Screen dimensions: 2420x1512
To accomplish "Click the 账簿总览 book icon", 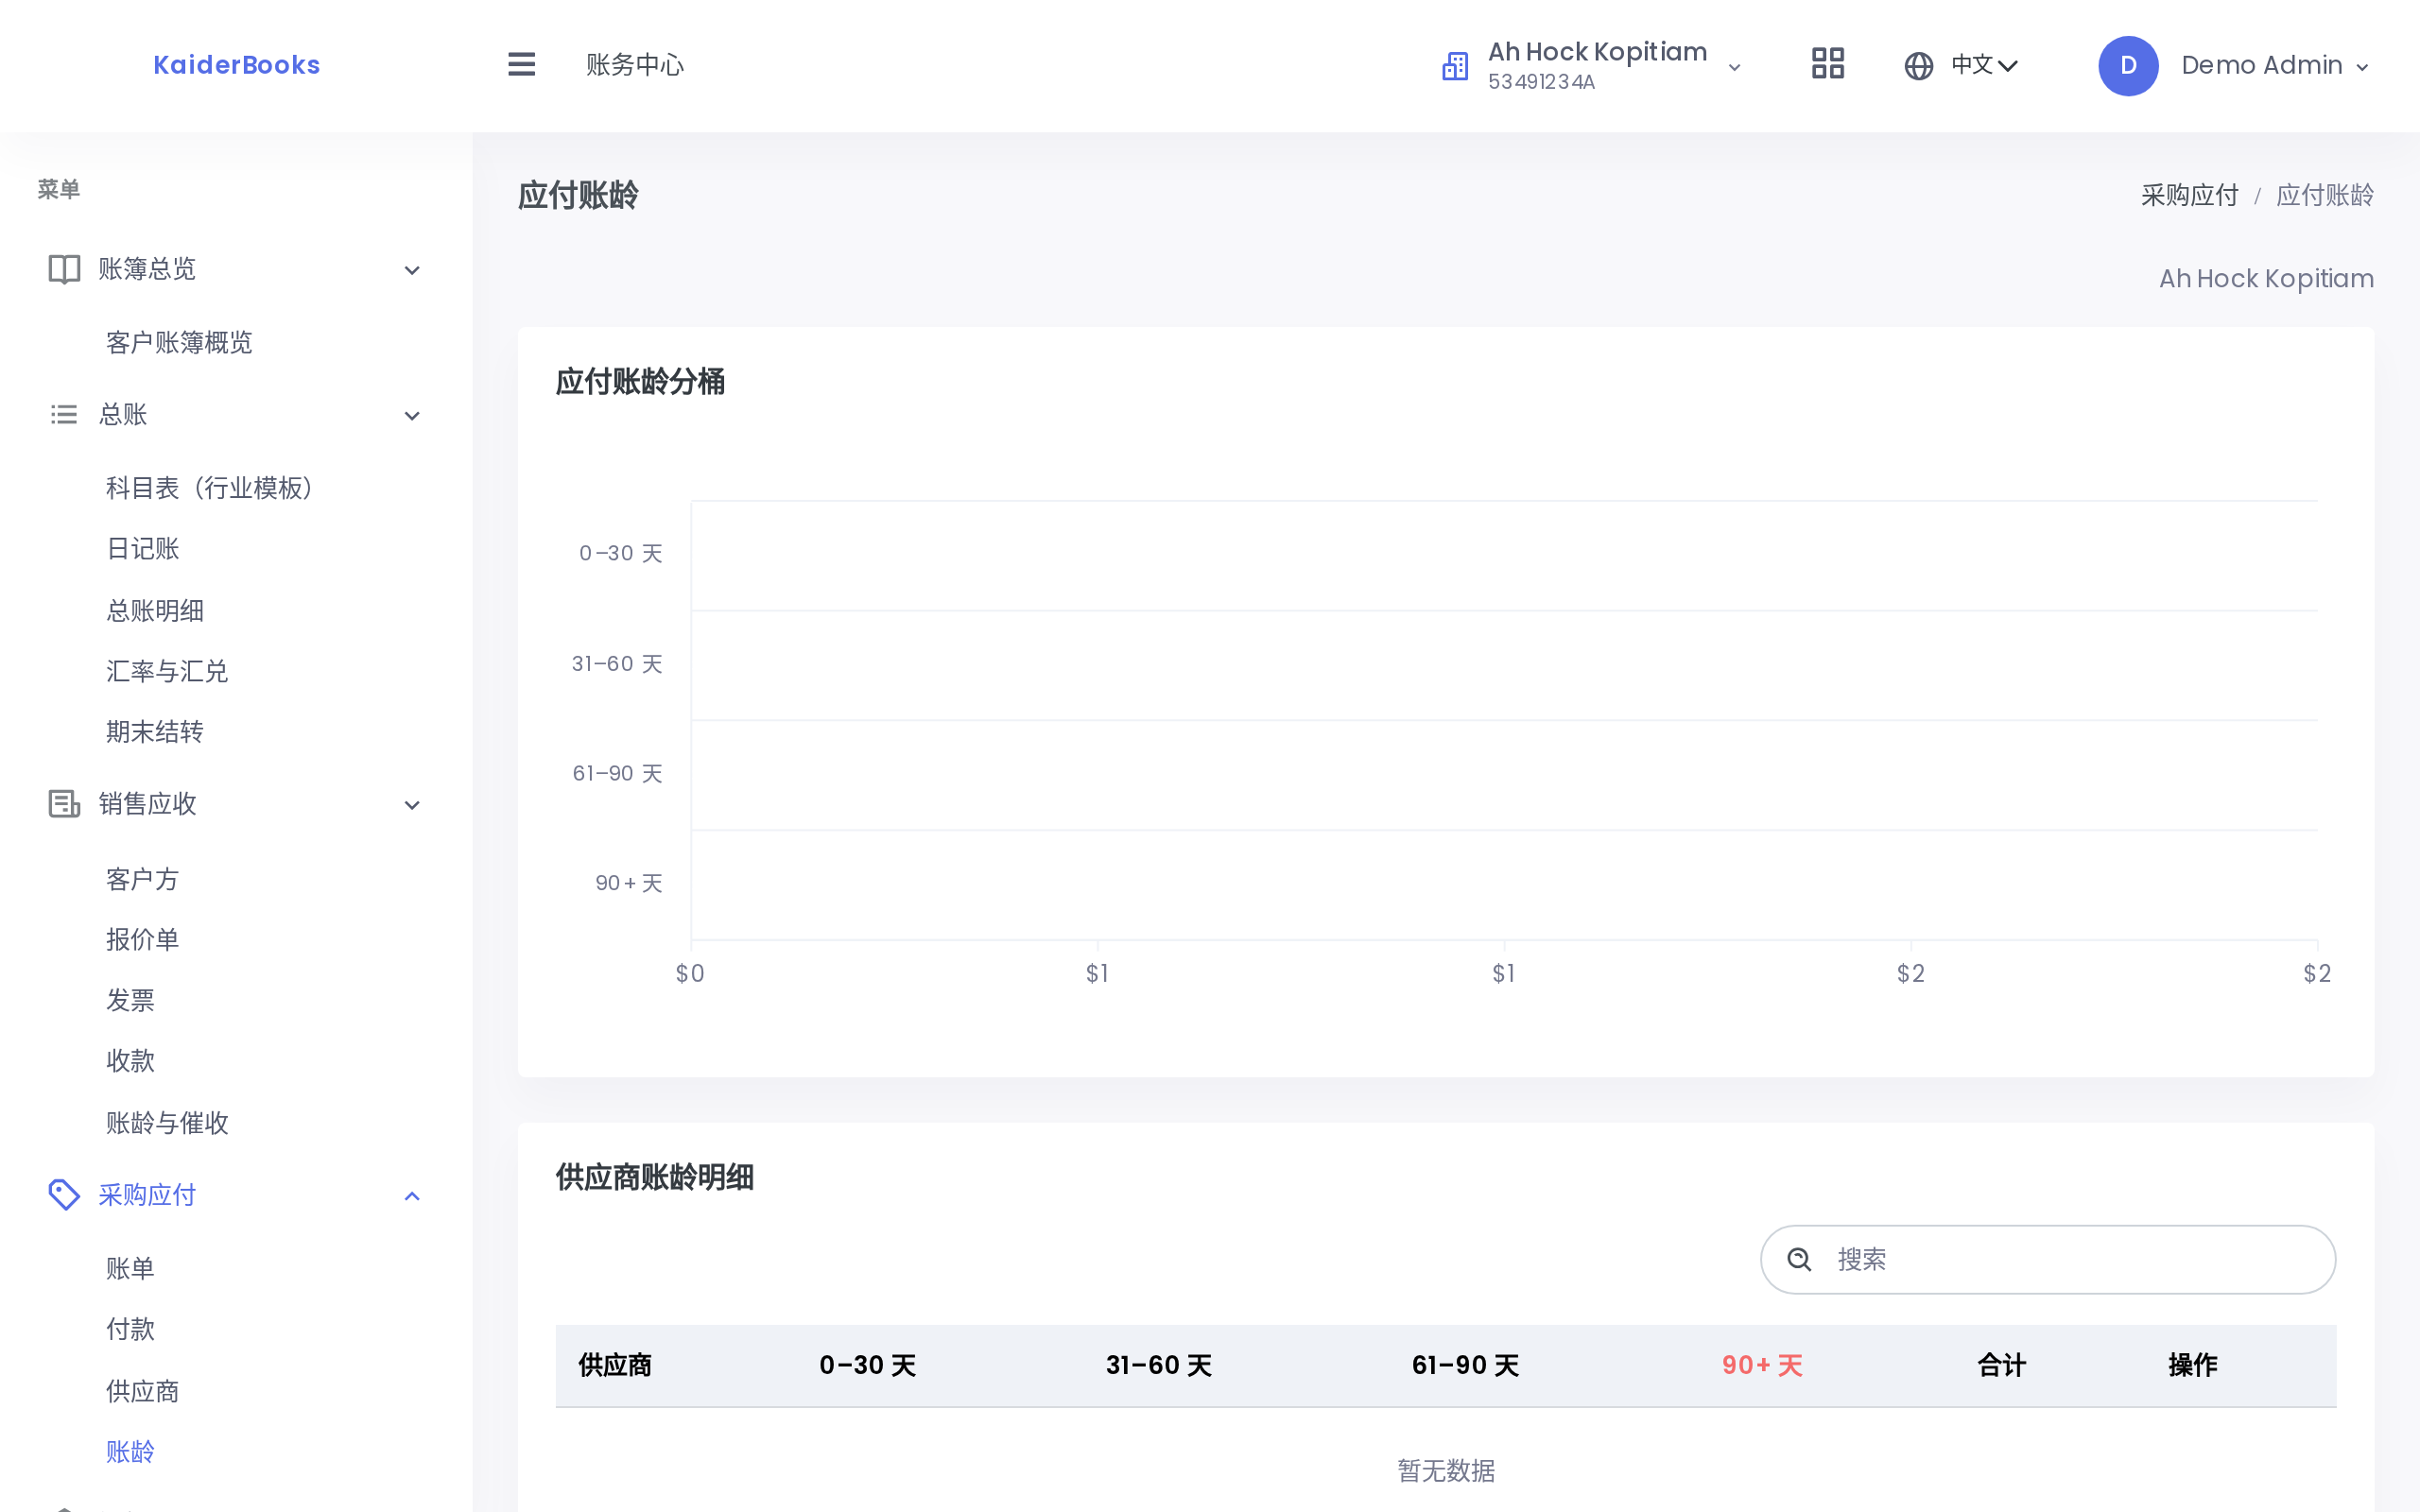I will tap(64, 269).
